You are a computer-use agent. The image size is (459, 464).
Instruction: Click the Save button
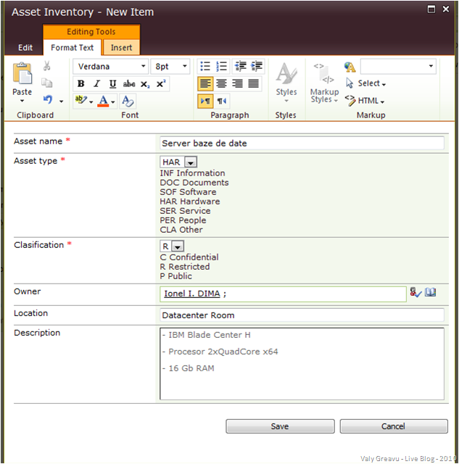280,426
